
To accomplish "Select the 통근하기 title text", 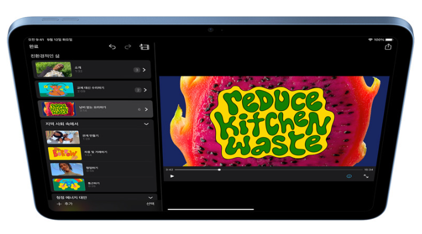I will pos(93,183).
